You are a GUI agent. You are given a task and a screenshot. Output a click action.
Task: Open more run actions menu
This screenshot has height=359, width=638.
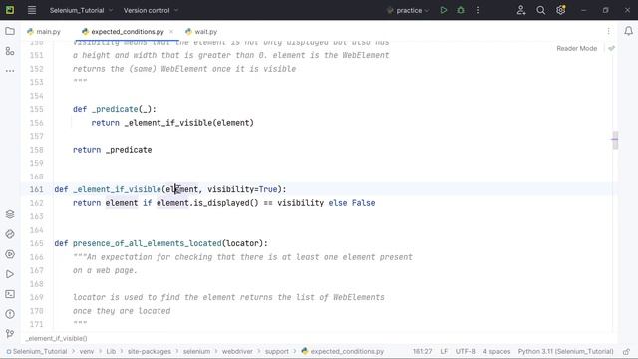(478, 10)
